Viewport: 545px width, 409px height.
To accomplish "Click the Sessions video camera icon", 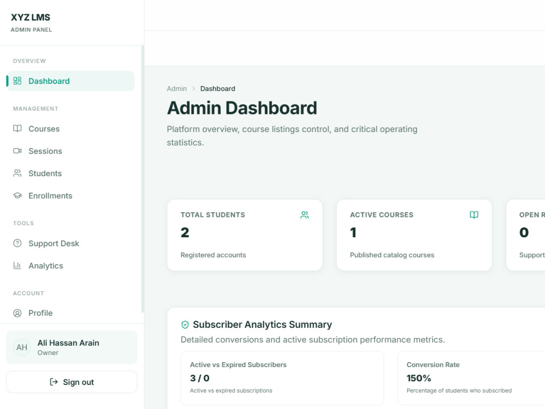I will (17, 151).
